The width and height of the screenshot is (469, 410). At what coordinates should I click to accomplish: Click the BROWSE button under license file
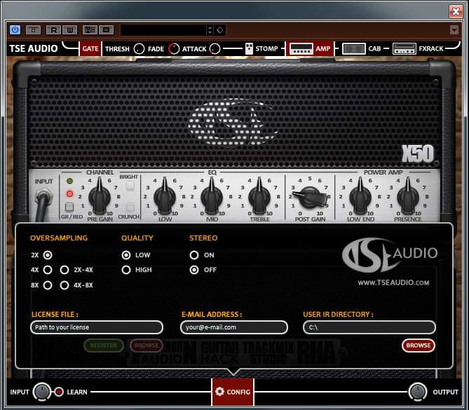(147, 346)
